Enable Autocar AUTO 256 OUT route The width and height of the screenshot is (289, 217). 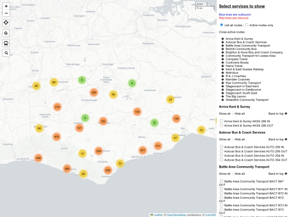tap(222, 151)
